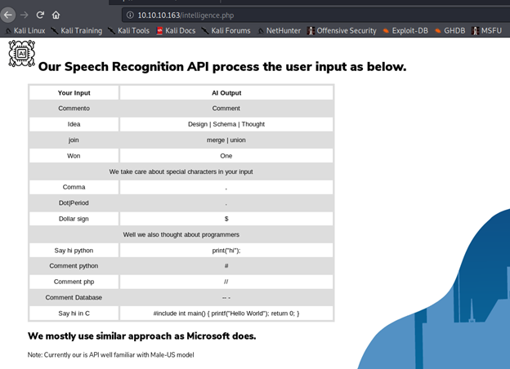Viewport: 510px width, 369px height.
Task: Click the 'Say hi in C' table cell
Action: click(x=74, y=313)
